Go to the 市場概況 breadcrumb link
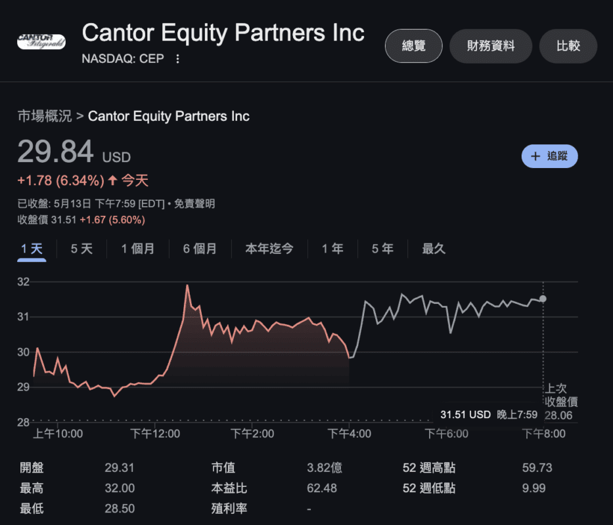 coord(45,116)
